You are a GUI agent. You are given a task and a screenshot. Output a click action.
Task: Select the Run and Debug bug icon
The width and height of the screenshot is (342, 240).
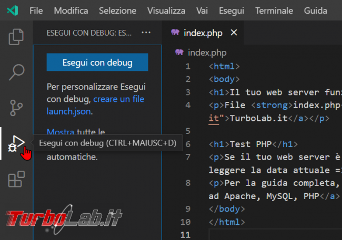pos(16,143)
